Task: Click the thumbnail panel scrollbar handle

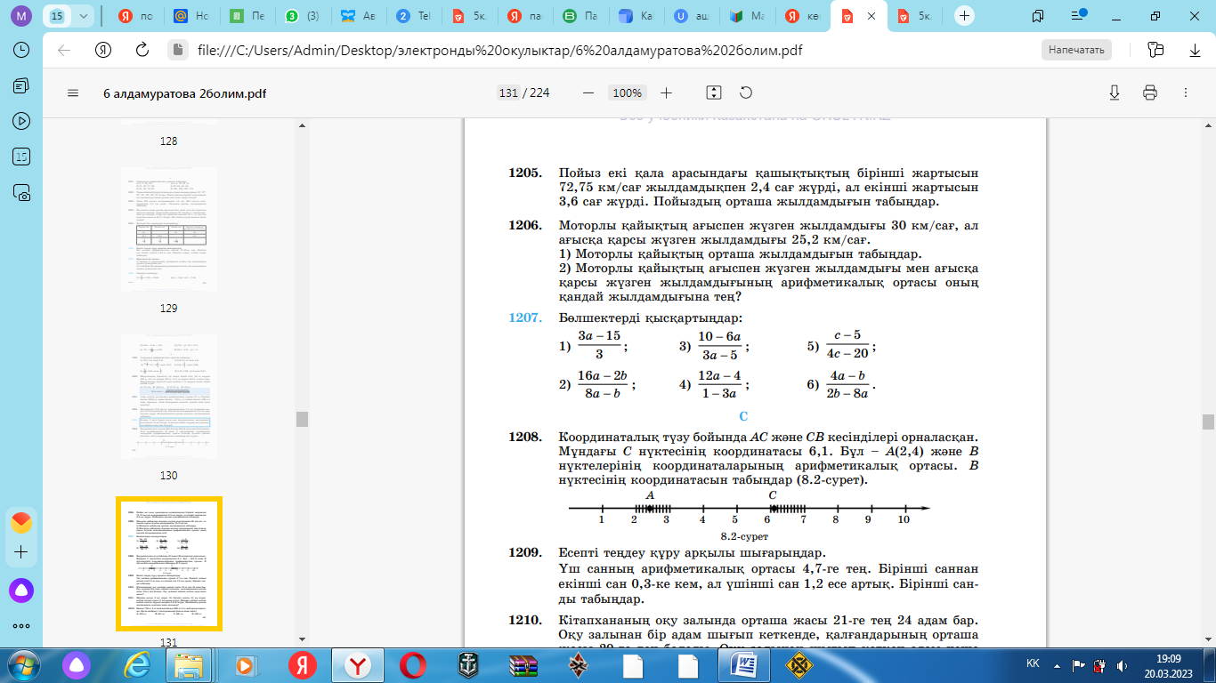Action: point(302,419)
